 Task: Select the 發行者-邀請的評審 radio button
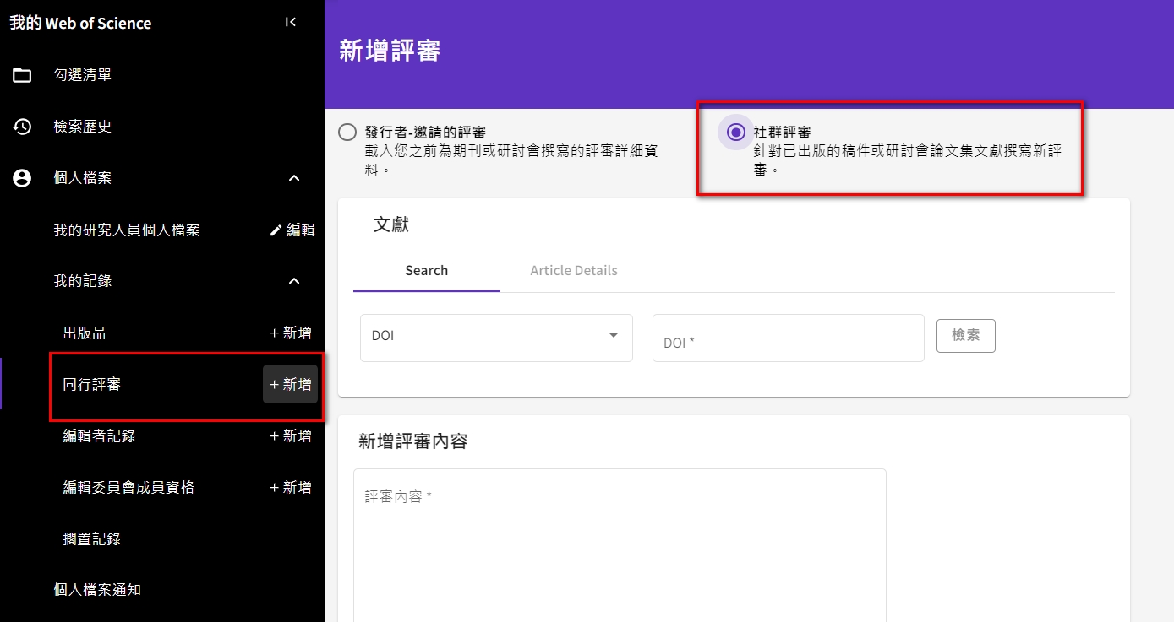click(x=347, y=133)
